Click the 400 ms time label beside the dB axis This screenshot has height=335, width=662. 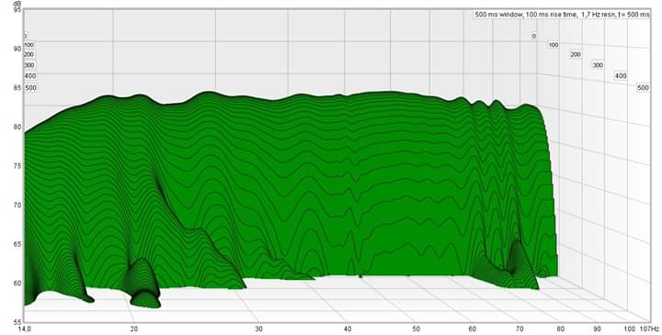(x=30, y=76)
